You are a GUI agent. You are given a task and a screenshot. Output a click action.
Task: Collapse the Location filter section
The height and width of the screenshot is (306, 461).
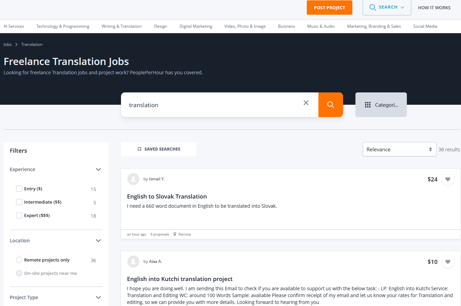tap(98, 241)
